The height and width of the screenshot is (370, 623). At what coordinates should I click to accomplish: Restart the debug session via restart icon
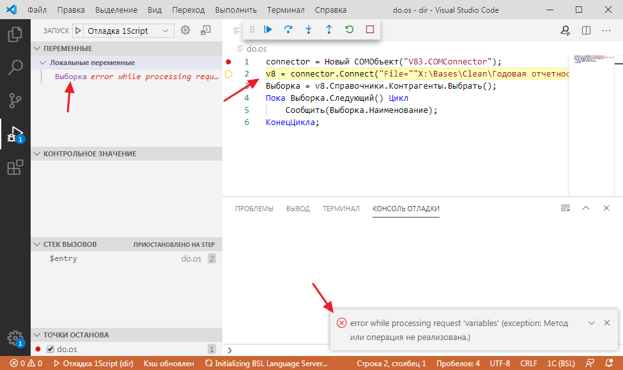click(350, 29)
